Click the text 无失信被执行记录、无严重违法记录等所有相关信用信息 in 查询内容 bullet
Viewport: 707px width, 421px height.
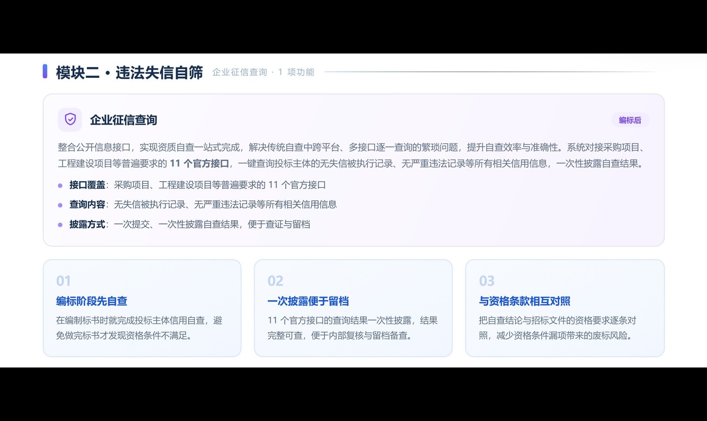coord(225,204)
